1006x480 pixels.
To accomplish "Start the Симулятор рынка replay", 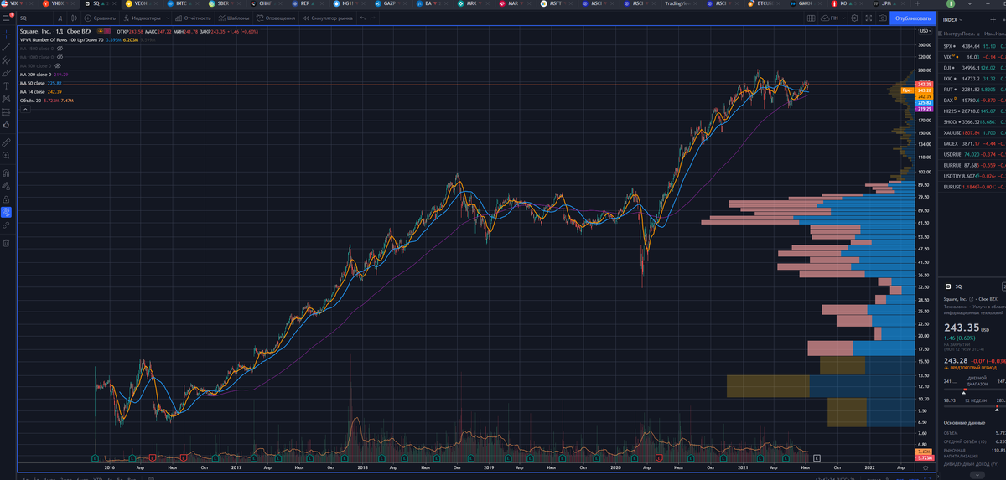I will pos(327,18).
